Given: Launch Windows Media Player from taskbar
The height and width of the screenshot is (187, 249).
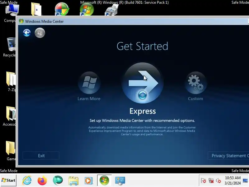Looking at the screenshot, I should tap(89, 181).
